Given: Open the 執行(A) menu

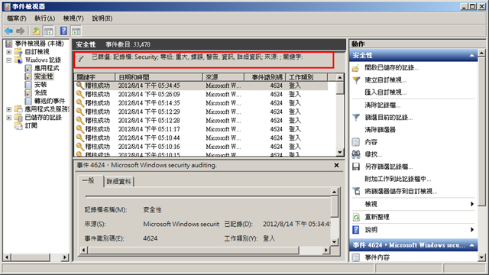Looking at the screenshot, I should pos(44,18).
